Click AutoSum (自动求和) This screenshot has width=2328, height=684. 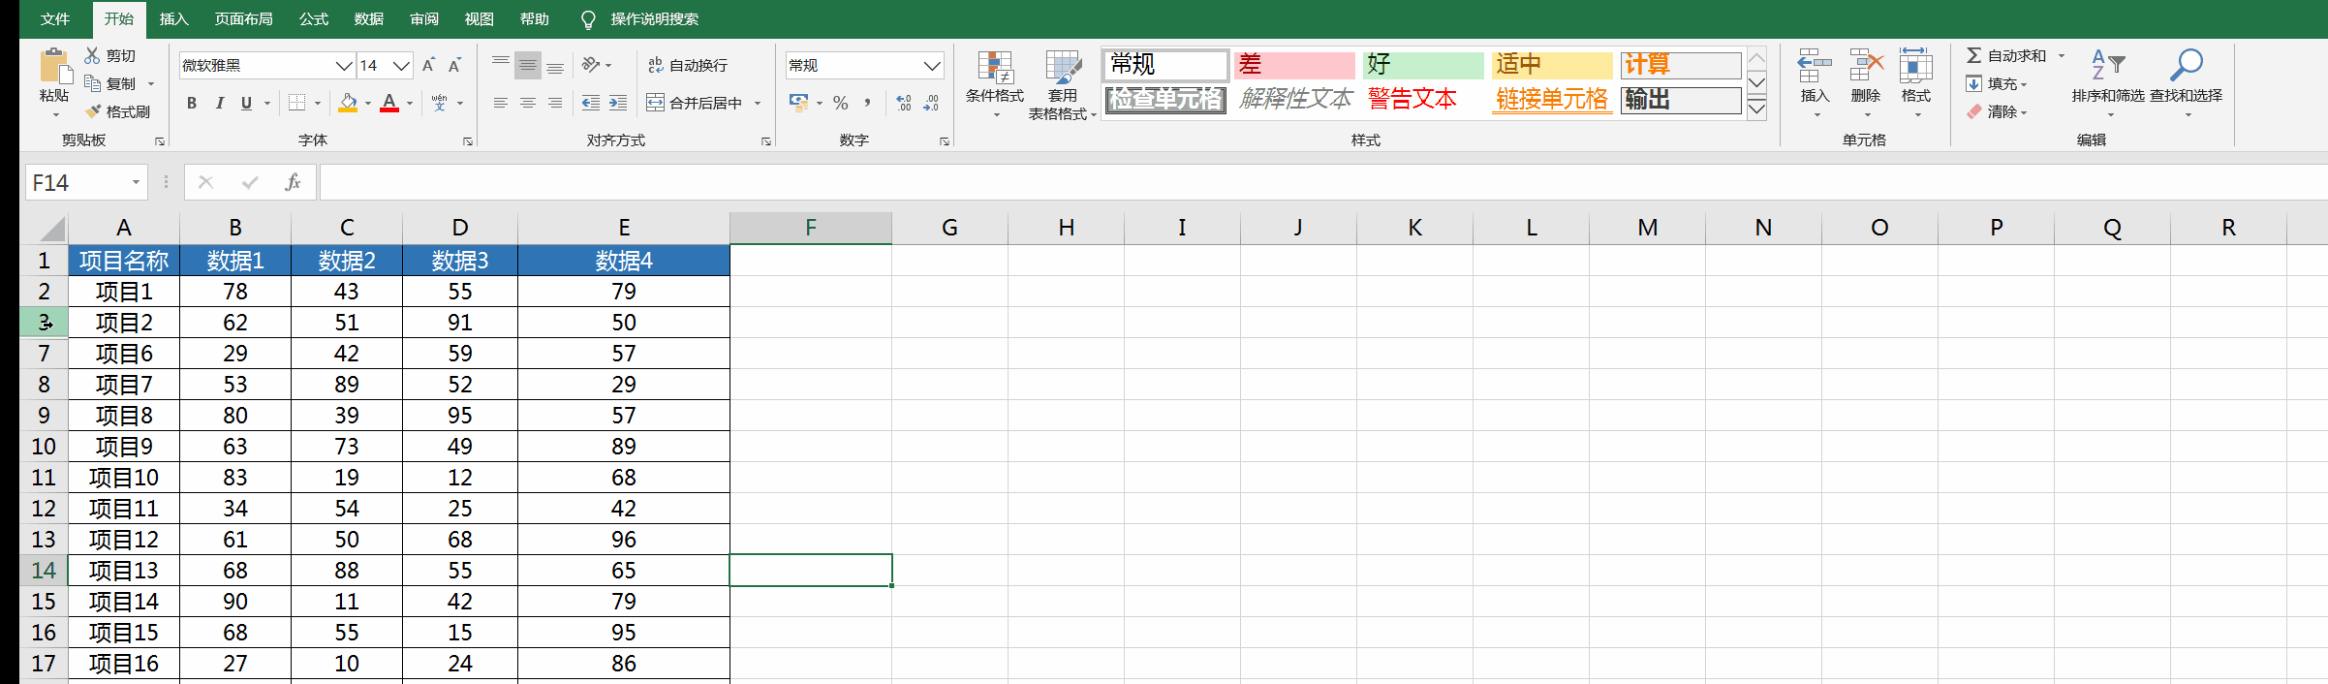(x=2005, y=56)
